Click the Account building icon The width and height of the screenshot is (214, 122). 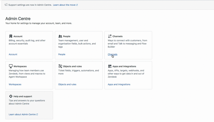pos(11,36)
